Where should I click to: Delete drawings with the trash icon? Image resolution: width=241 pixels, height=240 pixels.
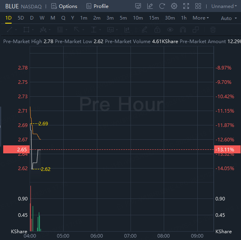[213, 30]
